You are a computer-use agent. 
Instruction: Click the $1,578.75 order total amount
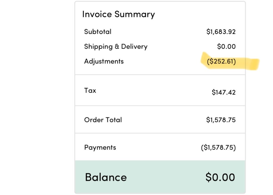click(221, 120)
